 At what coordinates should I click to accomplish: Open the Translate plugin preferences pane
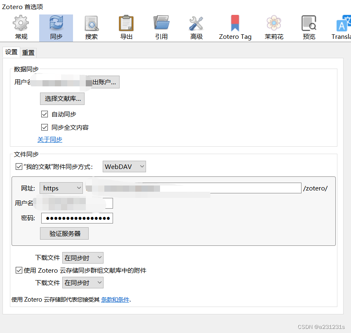tap(341, 28)
